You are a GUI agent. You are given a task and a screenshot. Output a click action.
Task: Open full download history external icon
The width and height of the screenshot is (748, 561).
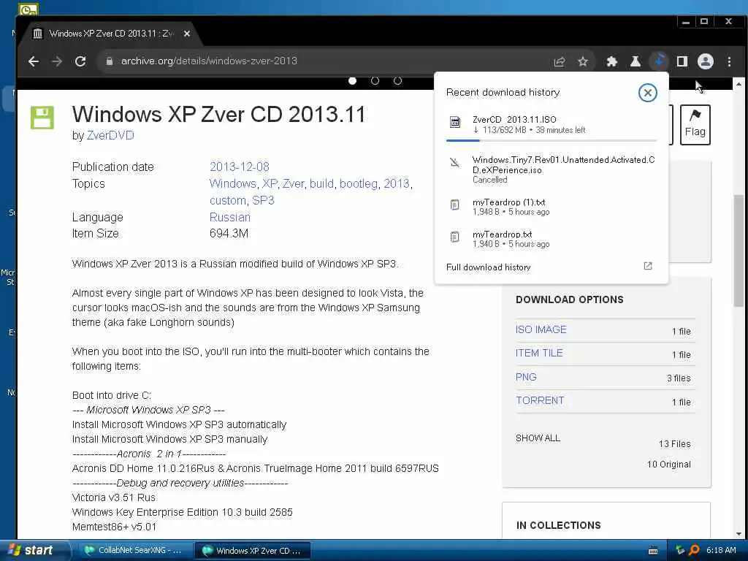pos(648,266)
